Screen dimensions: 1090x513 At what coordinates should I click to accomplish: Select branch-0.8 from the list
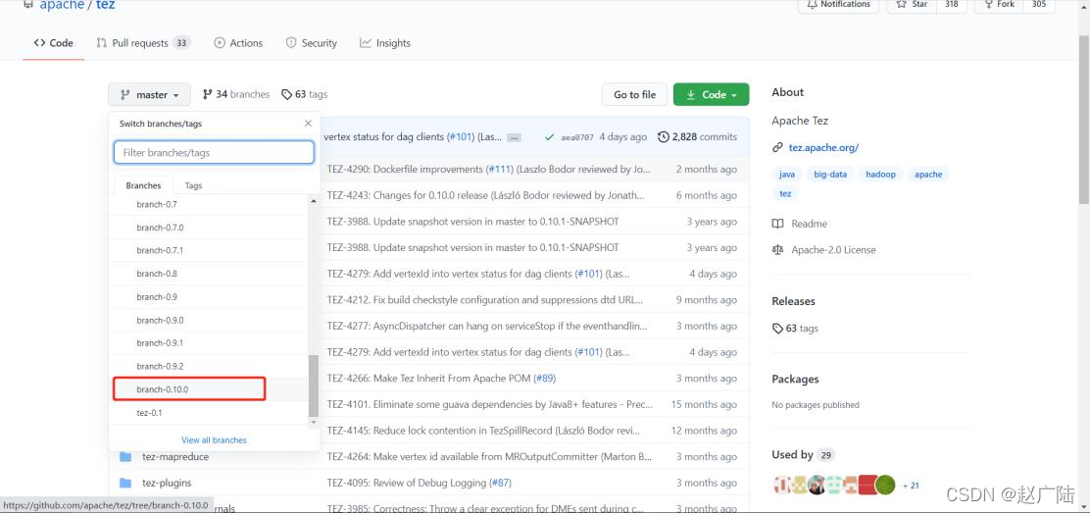point(209,274)
